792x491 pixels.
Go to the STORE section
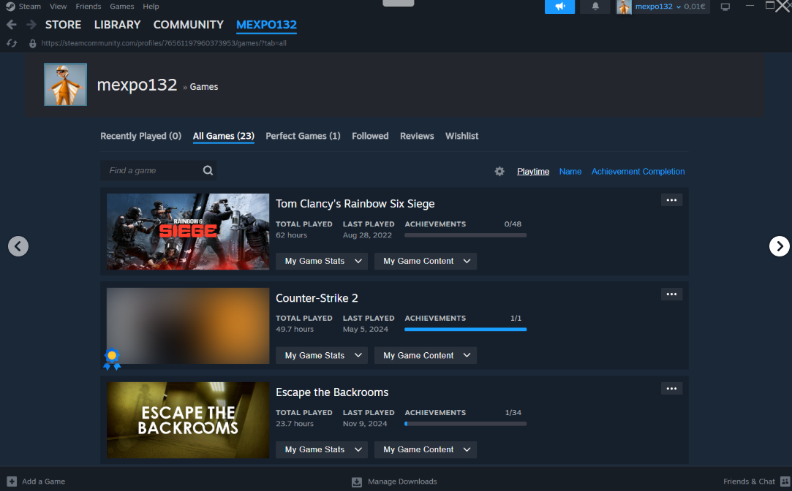[63, 25]
